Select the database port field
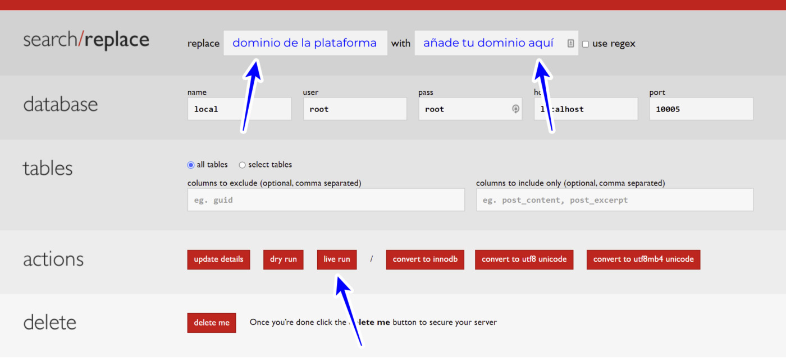786x358 pixels. pos(701,109)
